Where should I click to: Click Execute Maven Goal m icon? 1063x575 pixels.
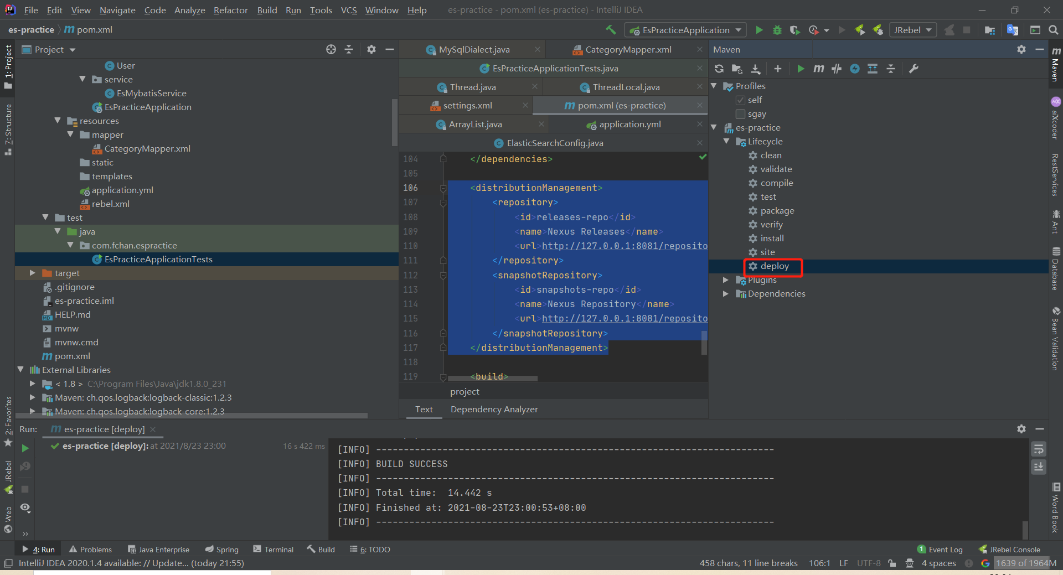coord(818,69)
